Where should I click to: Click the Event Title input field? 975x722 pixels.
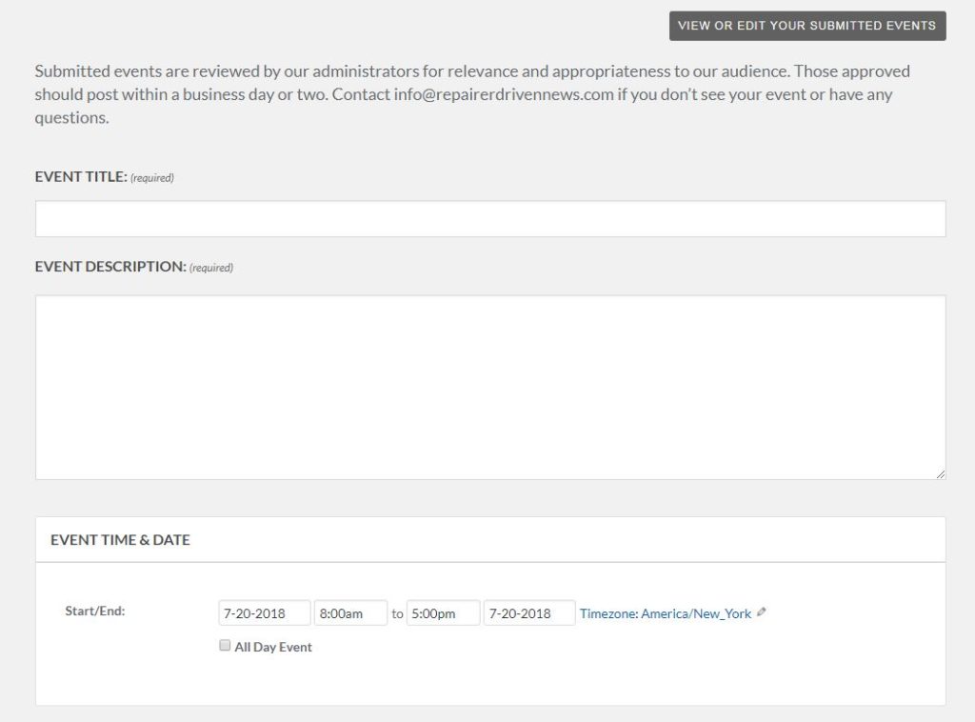pyautogui.click(x=490, y=218)
